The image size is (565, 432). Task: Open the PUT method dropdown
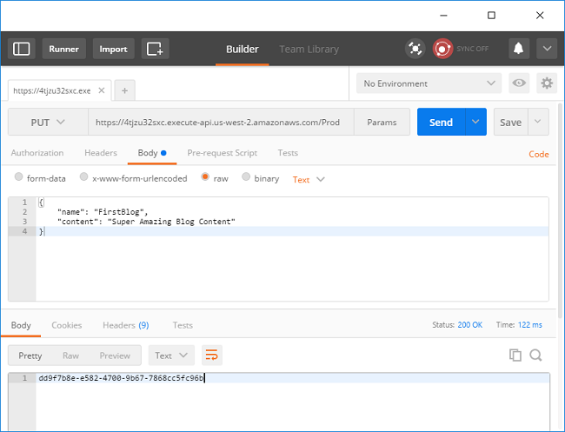[48, 123]
